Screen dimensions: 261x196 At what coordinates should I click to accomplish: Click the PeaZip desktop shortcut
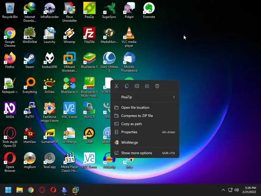click(89, 10)
